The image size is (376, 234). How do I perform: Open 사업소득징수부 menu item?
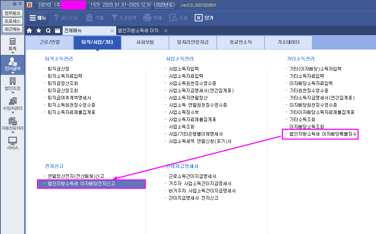(184, 112)
